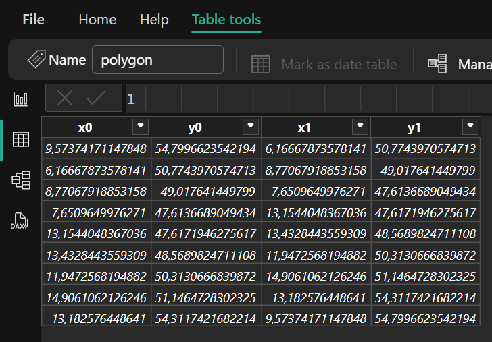The width and height of the screenshot is (492, 342).
Task: Click table Name field containing polygon
Action: (x=158, y=59)
